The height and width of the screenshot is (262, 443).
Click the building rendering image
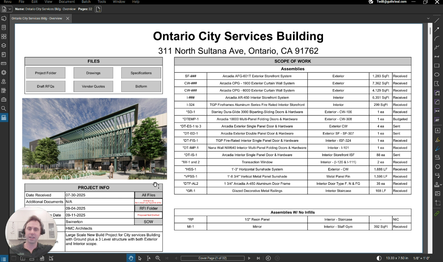[x=95, y=139]
